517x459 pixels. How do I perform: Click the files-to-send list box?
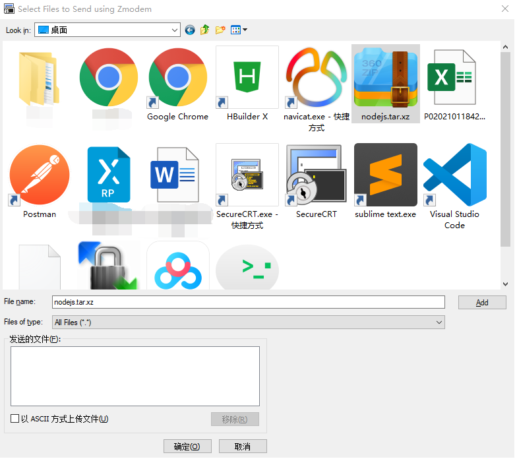[135, 376]
